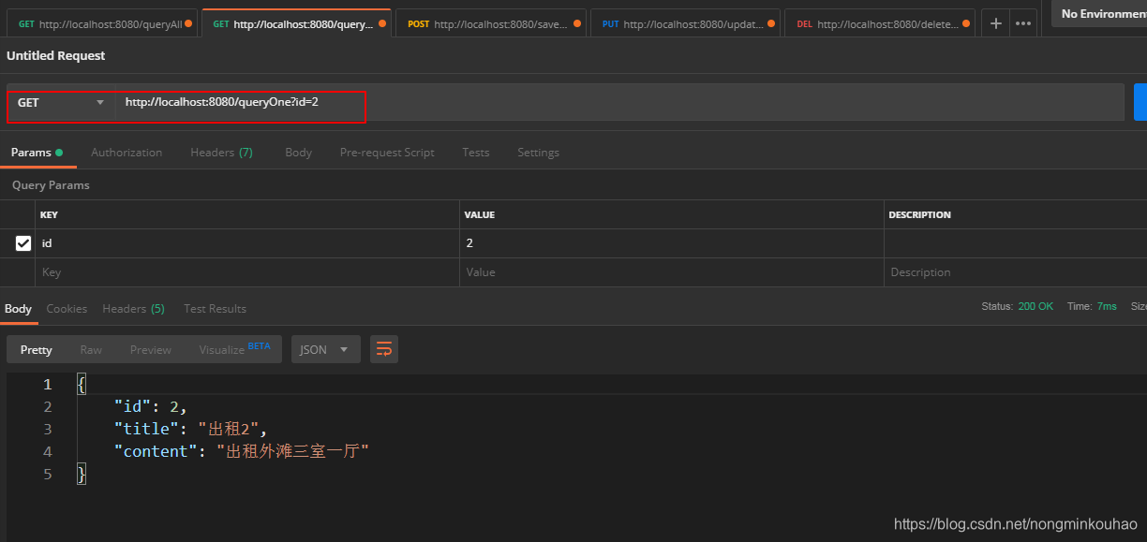This screenshot has width=1147, height=542.
Task: Open the GET method dropdown
Action: pos(61,102)
